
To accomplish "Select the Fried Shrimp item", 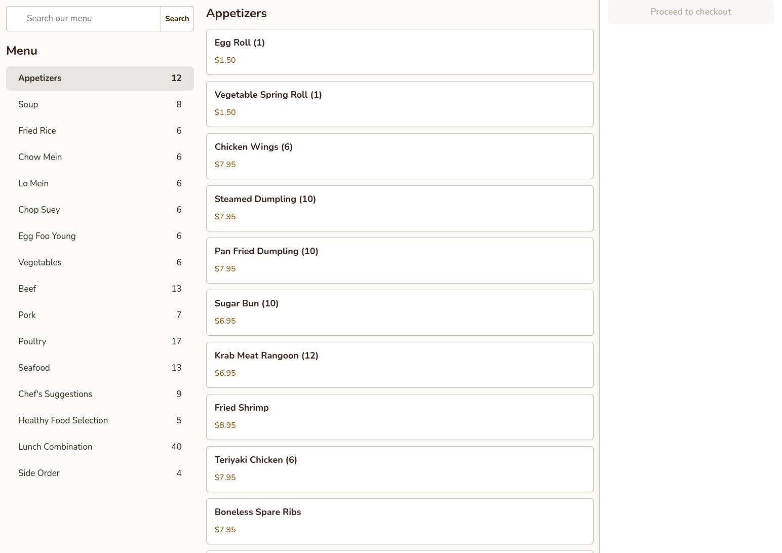I will pyautogui.click(x=399, y=417).
